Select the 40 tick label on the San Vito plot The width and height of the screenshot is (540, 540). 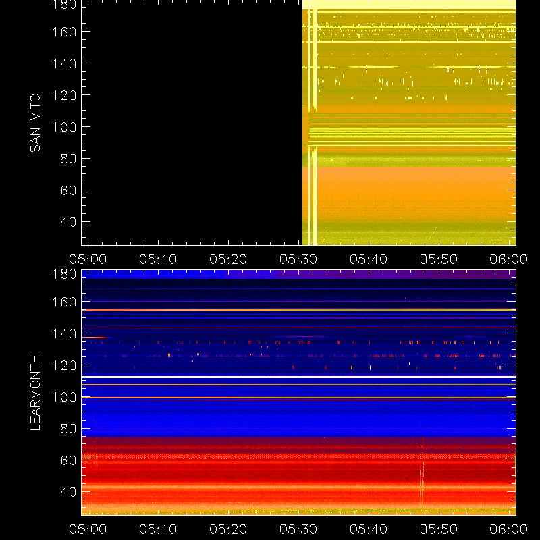(x=69, y=222)
